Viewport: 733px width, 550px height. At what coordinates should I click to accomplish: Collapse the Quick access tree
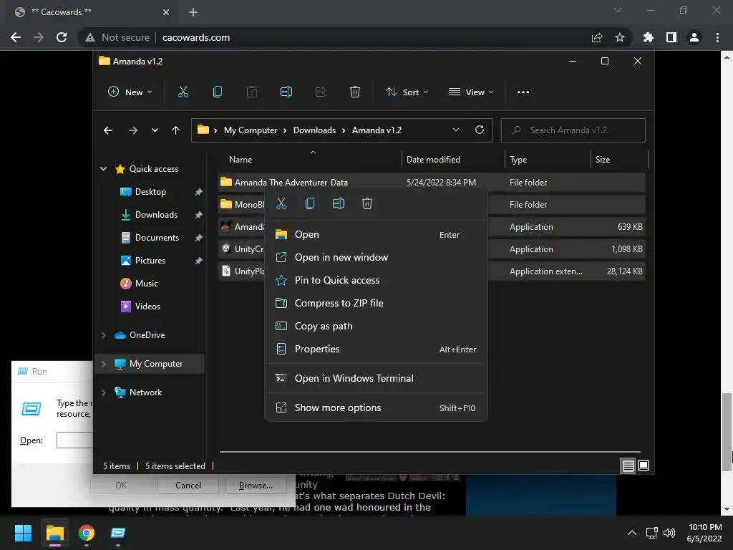(103, 169)
